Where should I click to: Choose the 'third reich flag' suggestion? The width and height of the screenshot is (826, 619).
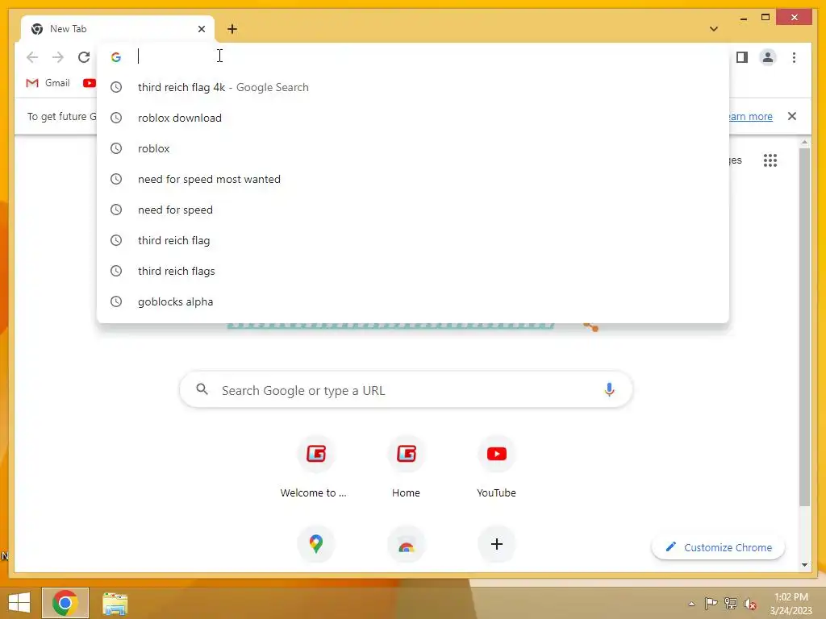coord(413,240)
